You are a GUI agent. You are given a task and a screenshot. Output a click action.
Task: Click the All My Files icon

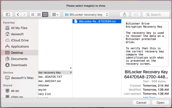click(7, 28)
